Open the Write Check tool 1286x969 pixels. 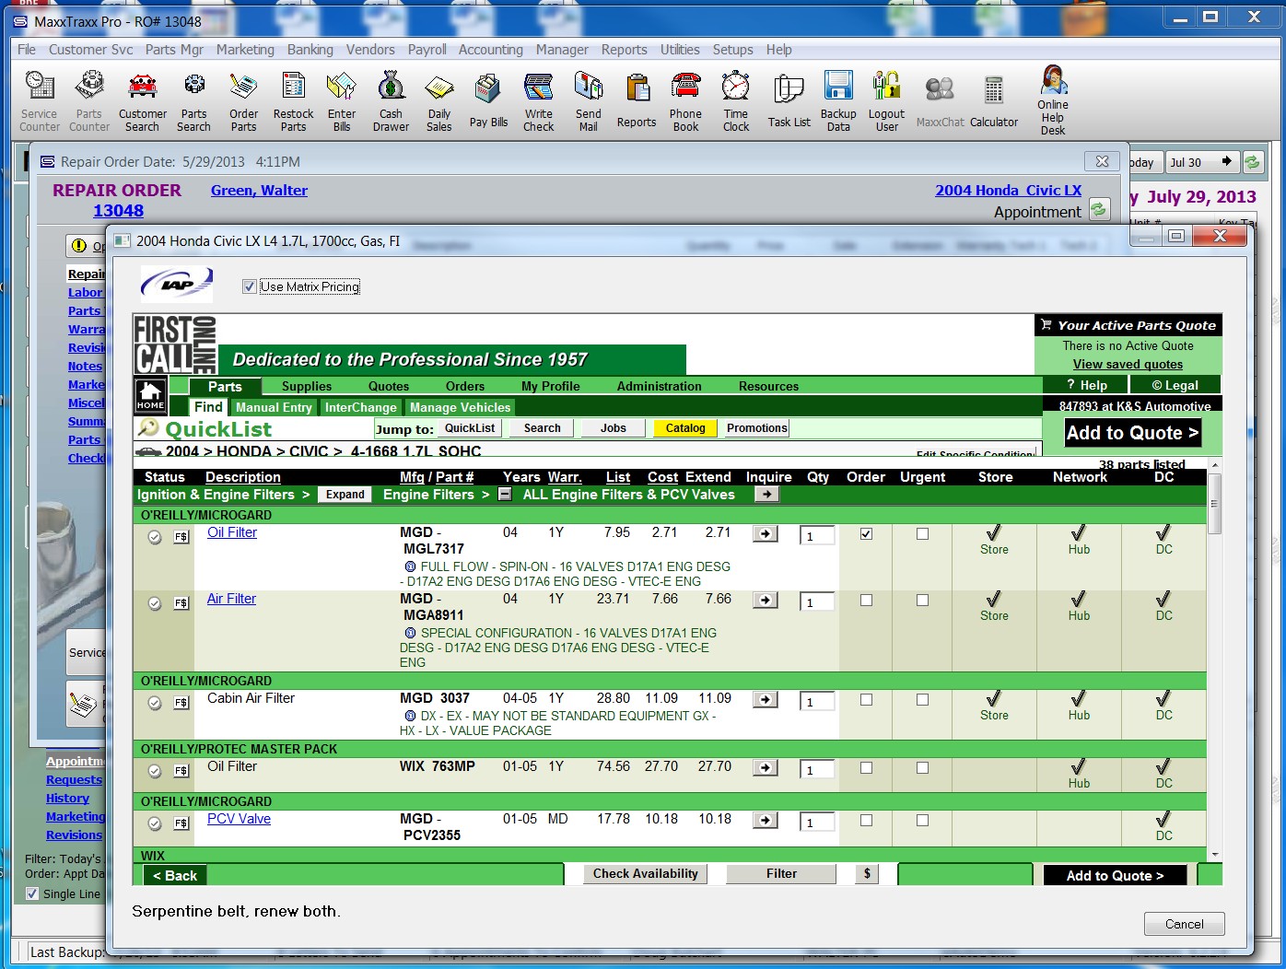[x=539, y=101]
